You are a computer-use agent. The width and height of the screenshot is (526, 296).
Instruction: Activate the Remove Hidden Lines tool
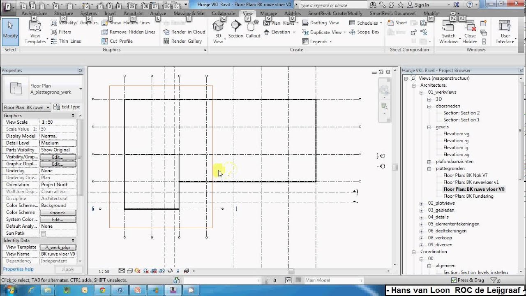tap(128, 32)
